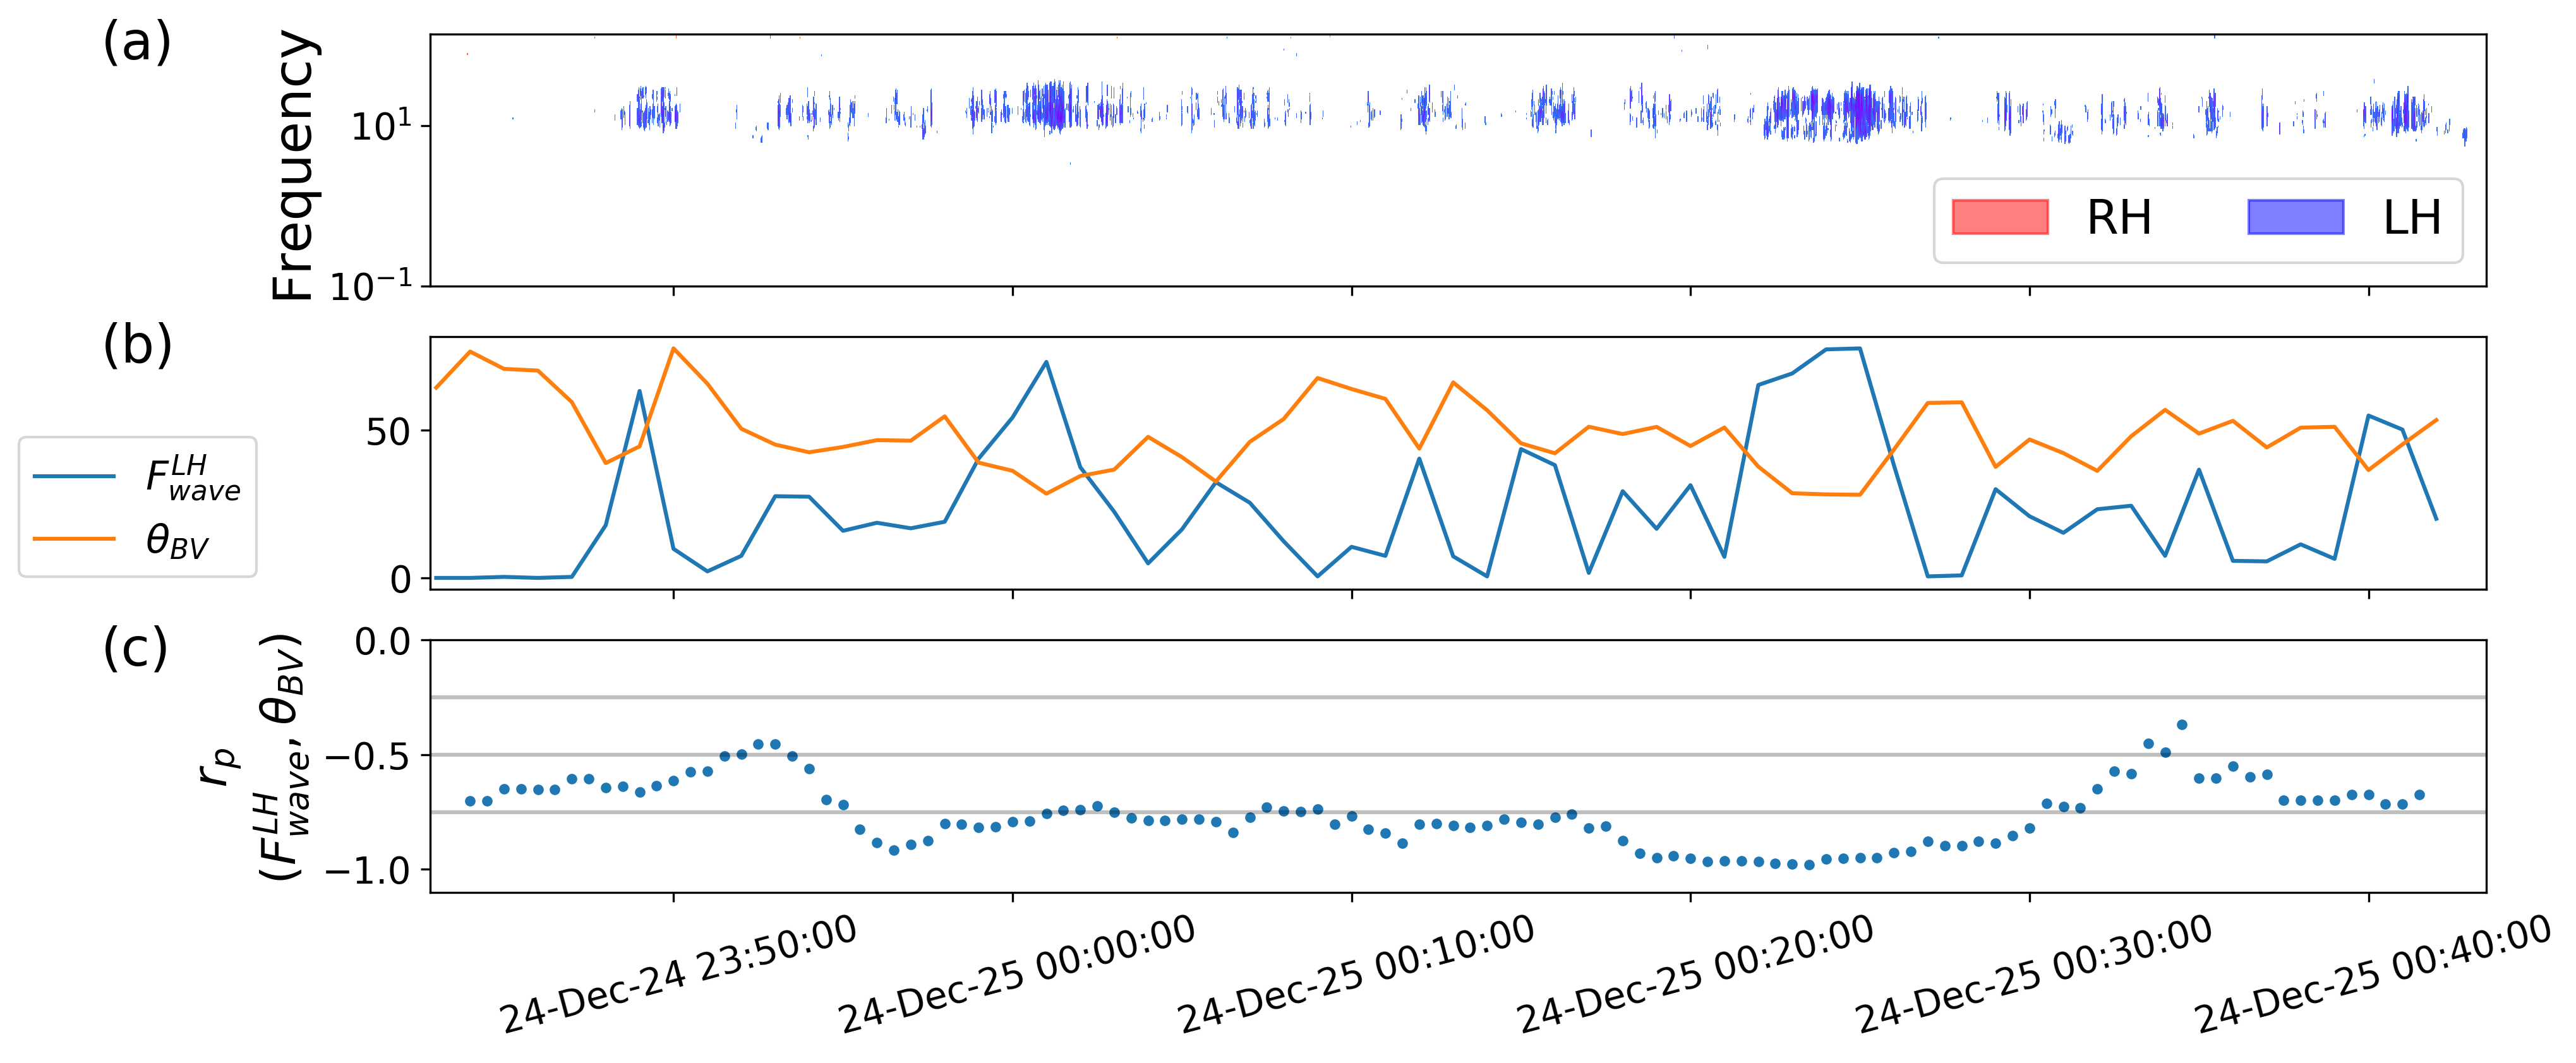Click the red RH legend swatch
This screenshot has width=2576, height=1063.
click(2000, 217)
